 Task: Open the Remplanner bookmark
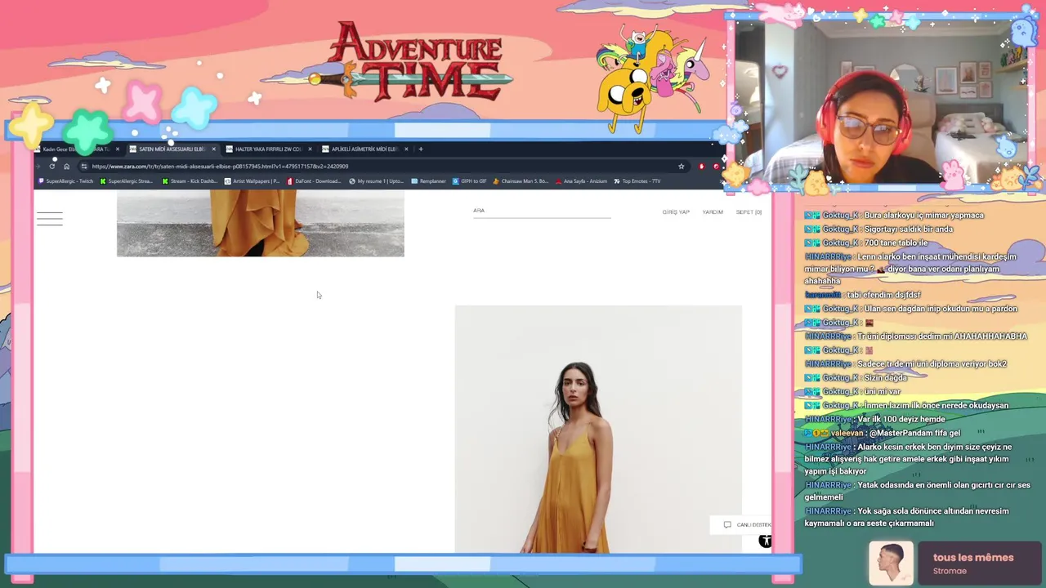[429, 181]
